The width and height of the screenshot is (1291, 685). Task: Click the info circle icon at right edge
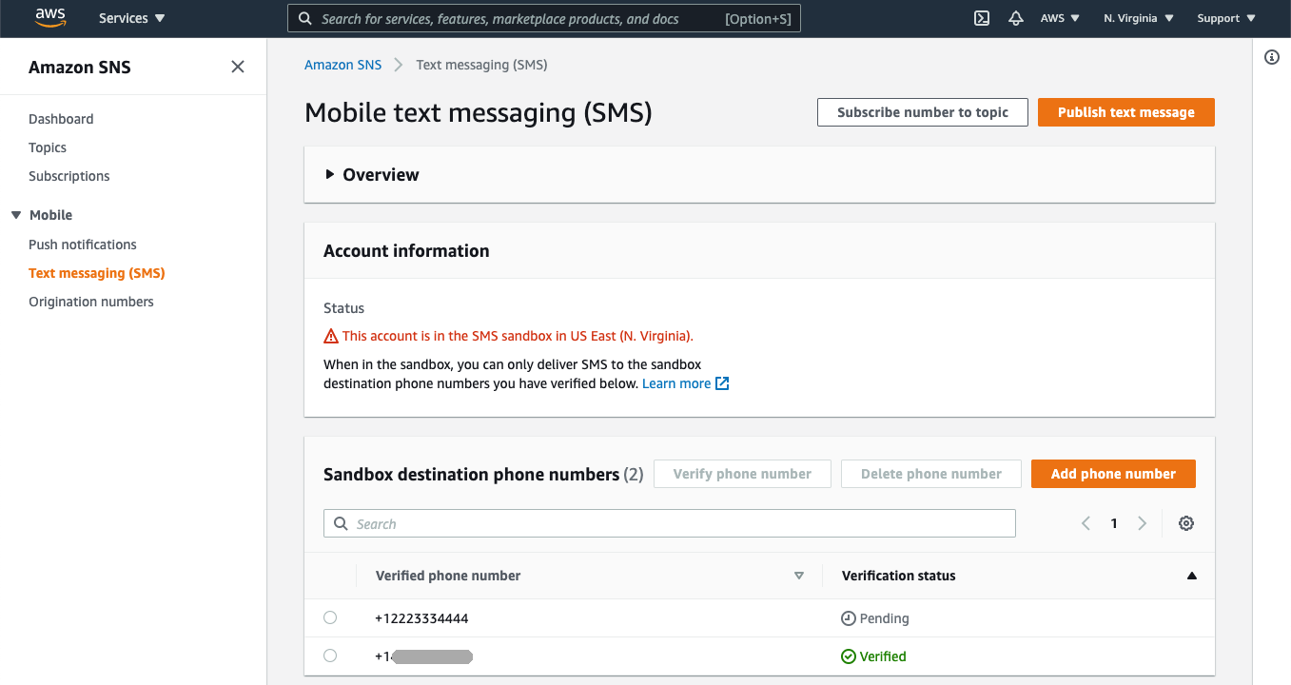coord(1272,57)
